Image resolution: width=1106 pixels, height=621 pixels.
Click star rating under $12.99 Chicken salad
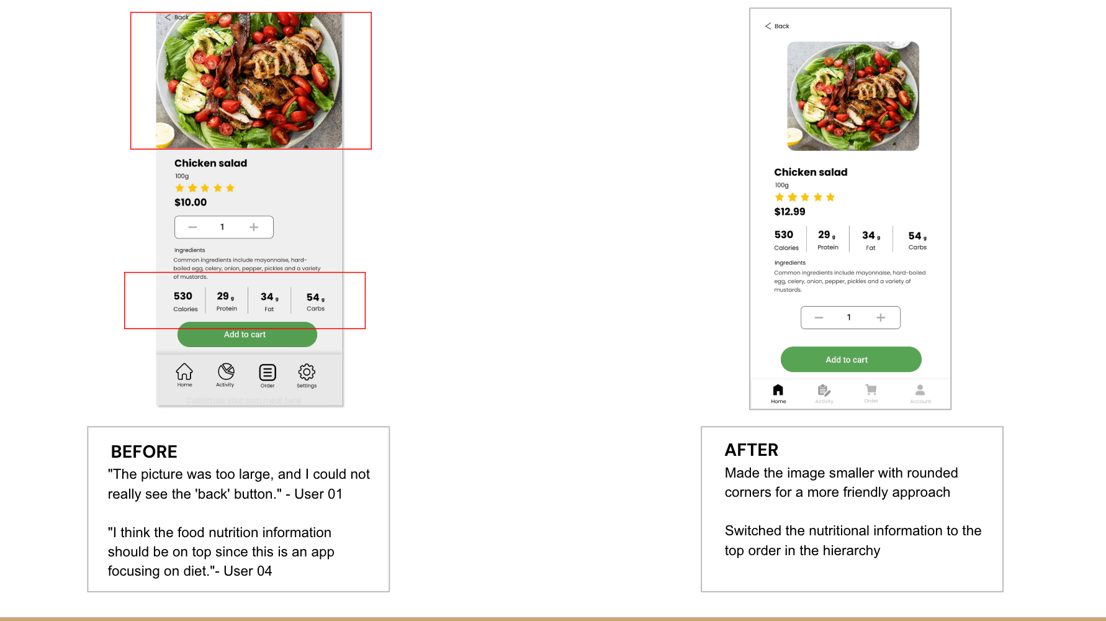(x=805, y=197)
